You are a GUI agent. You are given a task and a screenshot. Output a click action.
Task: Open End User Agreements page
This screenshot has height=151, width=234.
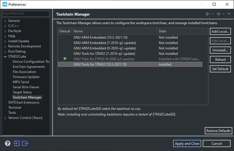coord(29,66)
